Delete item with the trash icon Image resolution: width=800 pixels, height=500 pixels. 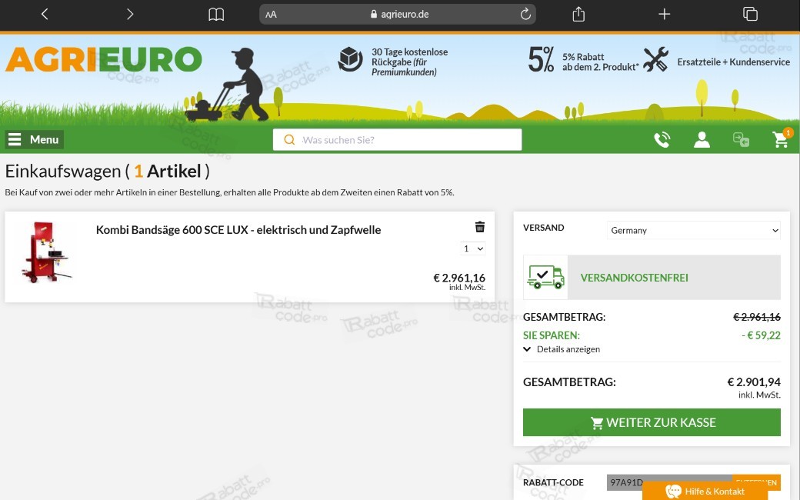[x=479, y=227]
